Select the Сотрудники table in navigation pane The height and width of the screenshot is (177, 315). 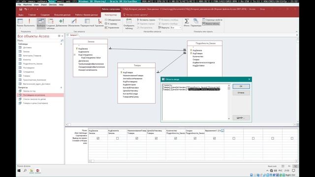29,72
